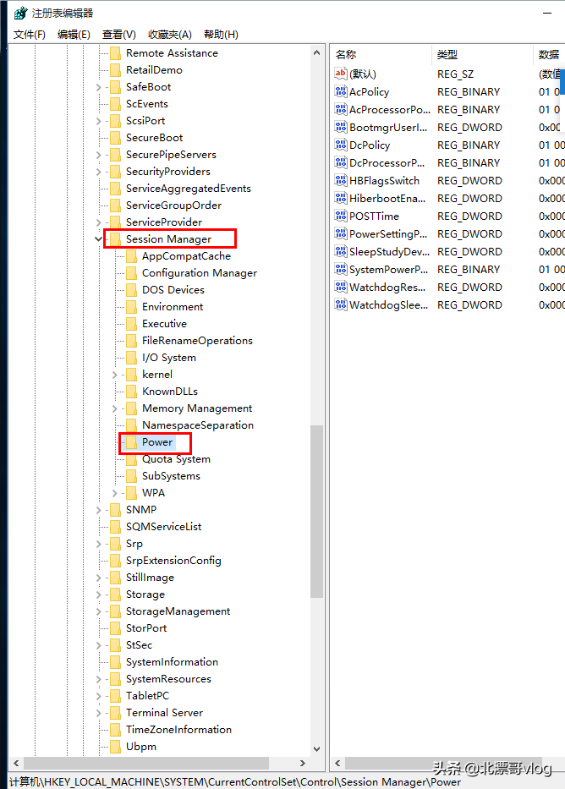Click the SafeBoot folder icon
565x789 pixels.
[x=115, y=87]
